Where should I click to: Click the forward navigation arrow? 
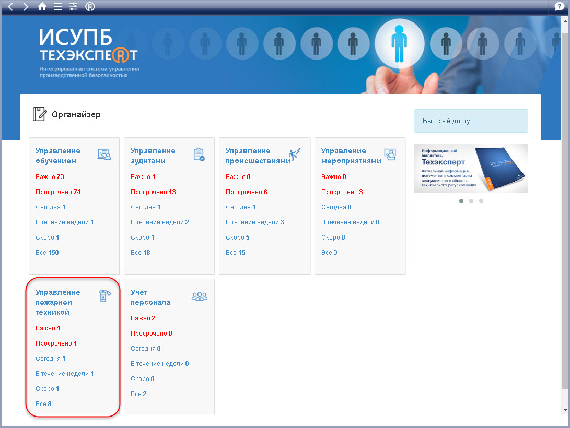(x=26, y=7)
